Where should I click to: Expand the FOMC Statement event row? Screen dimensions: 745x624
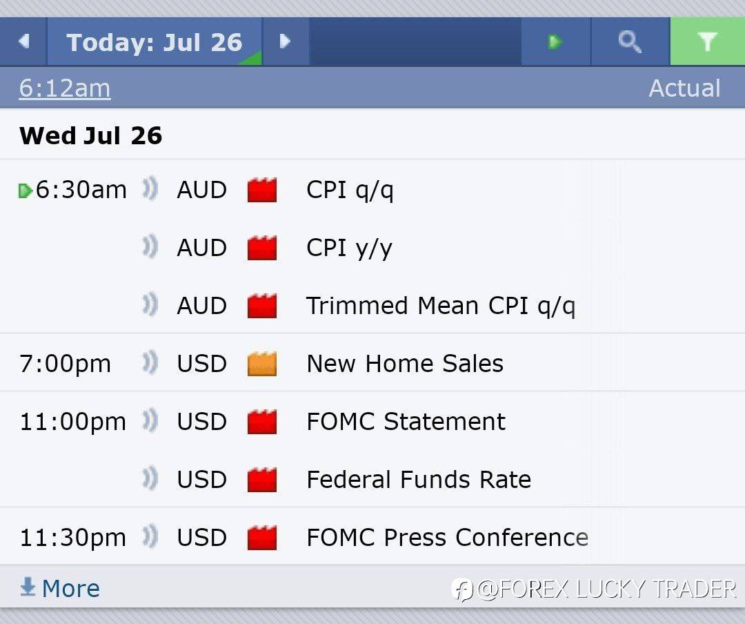[x=372, y=421]
